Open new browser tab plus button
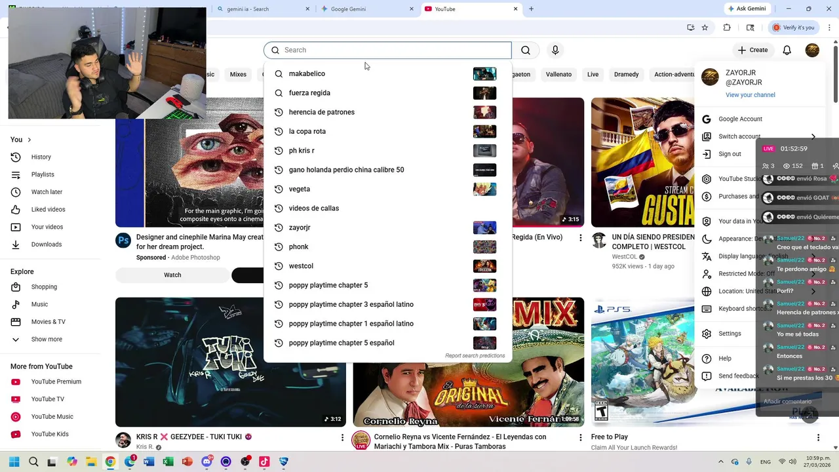839x472 pixels. 531,9
